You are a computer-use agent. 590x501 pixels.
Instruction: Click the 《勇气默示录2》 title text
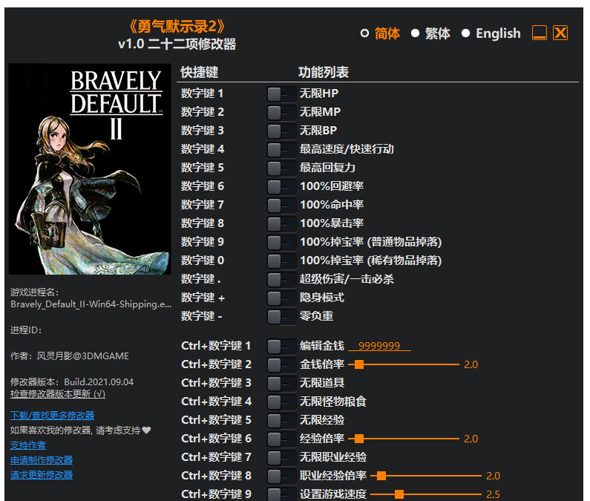[x=177, y=26]
